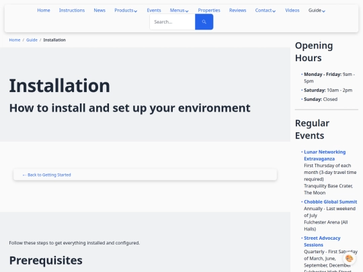Open the Street Advocacy Sessions event link
This screenshot has width=363, height=272.
point(322,241)
